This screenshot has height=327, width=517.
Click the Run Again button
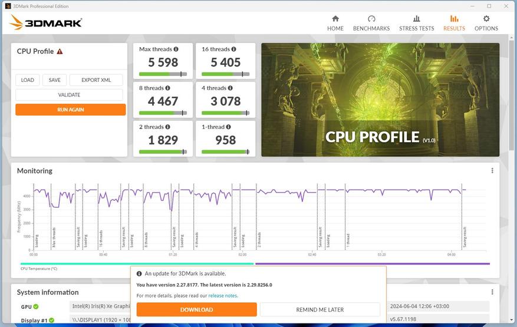pyautogui.click(x=71, y=110)
